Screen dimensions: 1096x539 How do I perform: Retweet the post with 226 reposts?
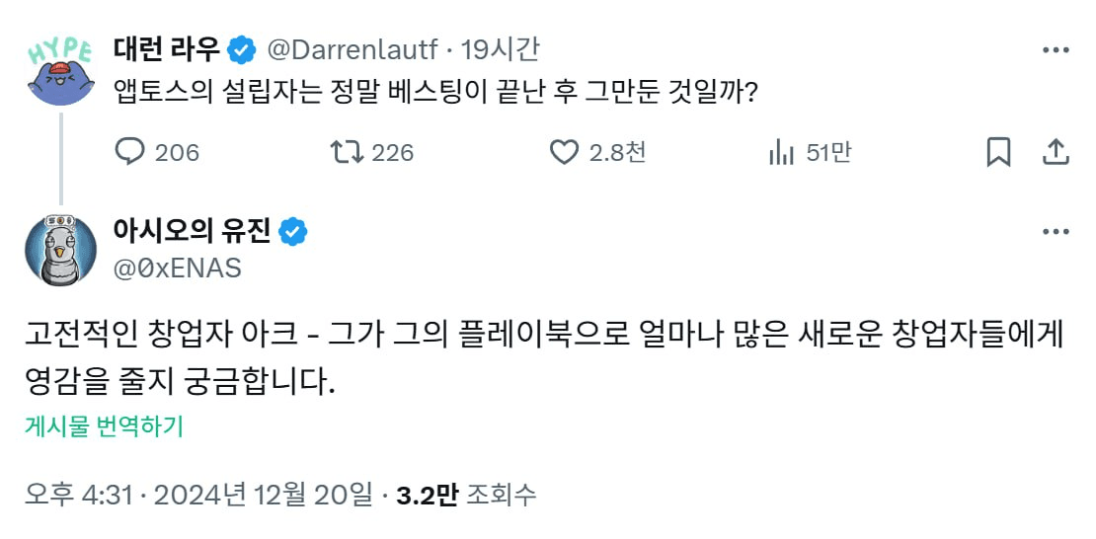click(x=346, y=152)
